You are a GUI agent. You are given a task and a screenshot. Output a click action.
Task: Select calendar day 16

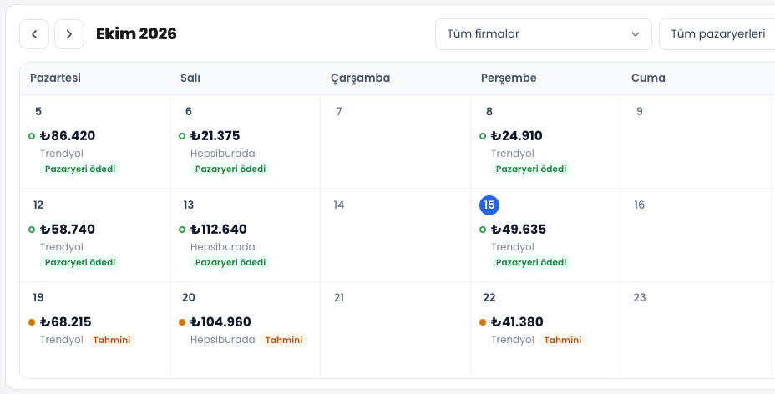point(640,205)
